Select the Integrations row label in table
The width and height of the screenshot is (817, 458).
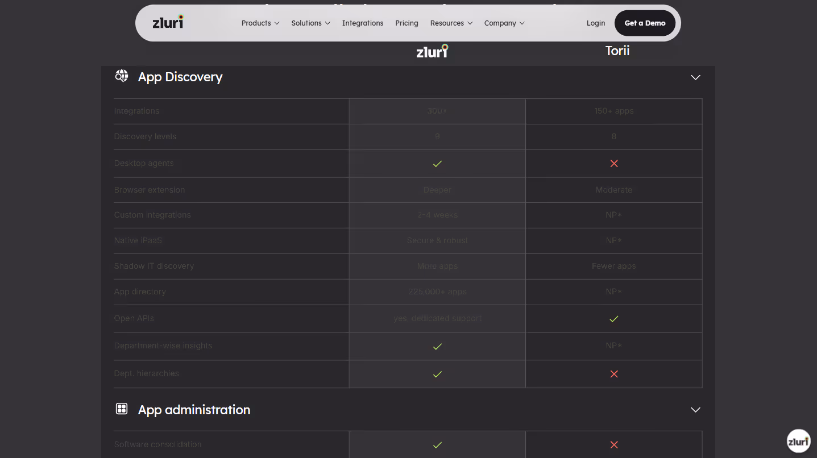pyautogui.click(x=136, y=111)
